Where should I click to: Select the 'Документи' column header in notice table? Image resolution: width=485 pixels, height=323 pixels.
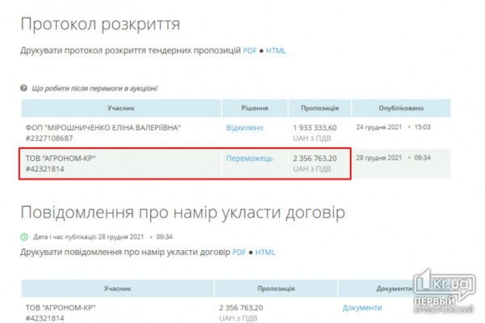394,288
